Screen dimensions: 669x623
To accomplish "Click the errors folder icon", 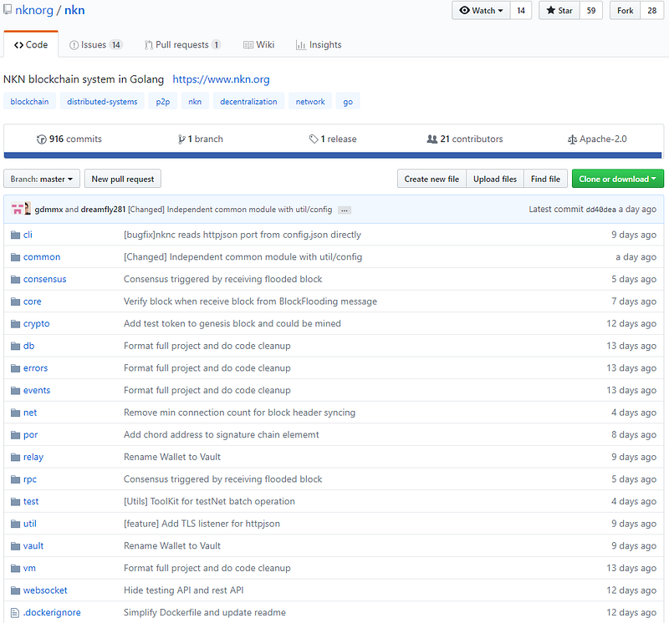I will (x=15, y=367).
